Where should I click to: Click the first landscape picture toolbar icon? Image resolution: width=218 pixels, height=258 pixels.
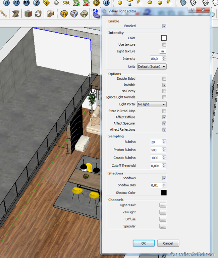click(76, 3)
